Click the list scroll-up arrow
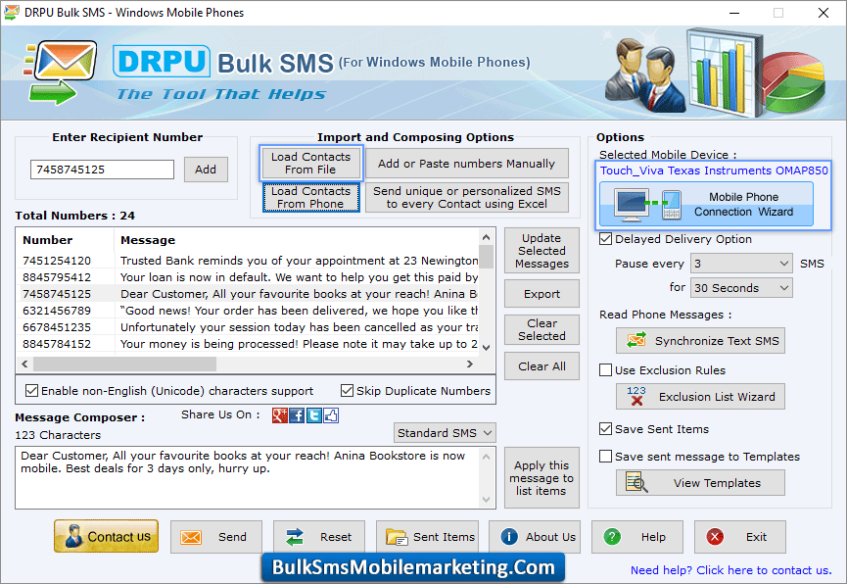The image size is (847, 584). [x=486, y=237]
